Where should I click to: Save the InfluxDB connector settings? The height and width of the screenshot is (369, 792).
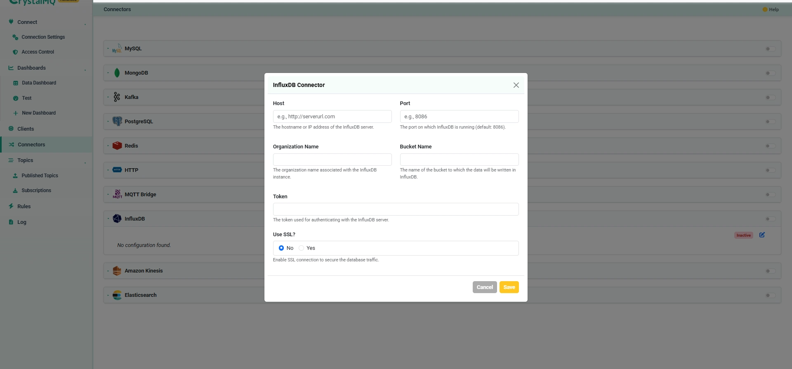[509, 287]
